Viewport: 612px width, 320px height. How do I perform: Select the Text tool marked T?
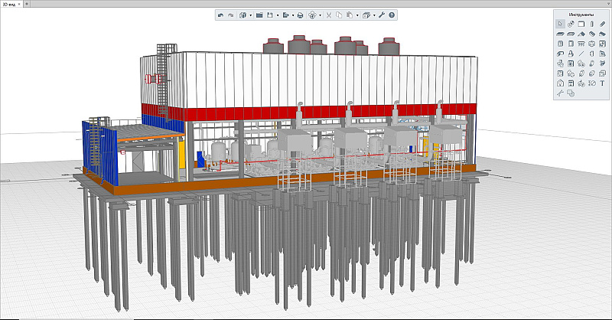pos(602,83)
